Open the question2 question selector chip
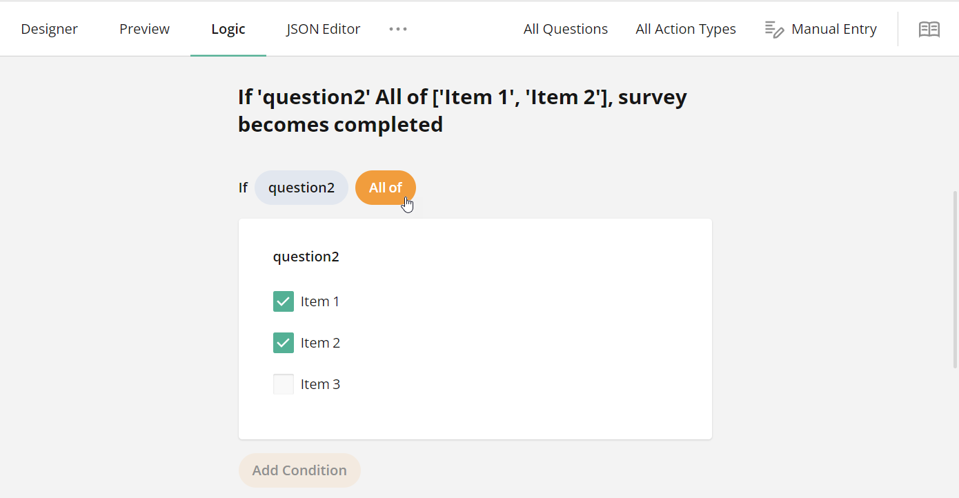The height and width of the screenshot is (498, 959). click(301, 187)
